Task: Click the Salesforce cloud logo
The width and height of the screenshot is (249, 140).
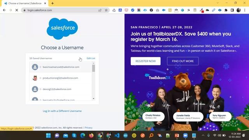Action: point(62,28)
